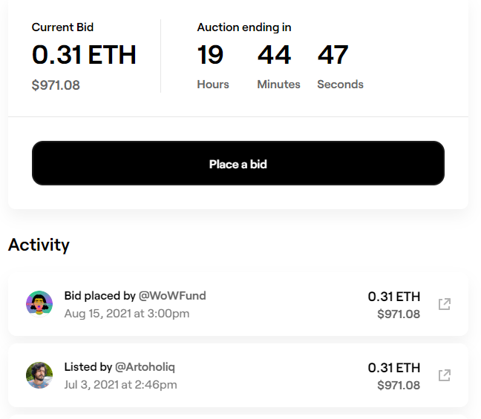The image size is (481, 419).
Task: Click the Place a bid button
Action: [238, 163]
